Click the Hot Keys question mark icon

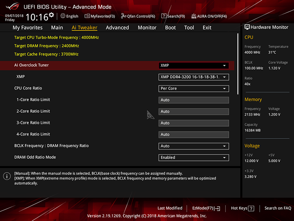(x=251, y=209)
